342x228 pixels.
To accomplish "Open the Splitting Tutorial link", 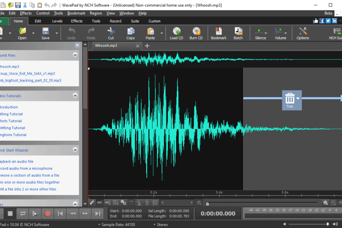I will pos(12,128).
